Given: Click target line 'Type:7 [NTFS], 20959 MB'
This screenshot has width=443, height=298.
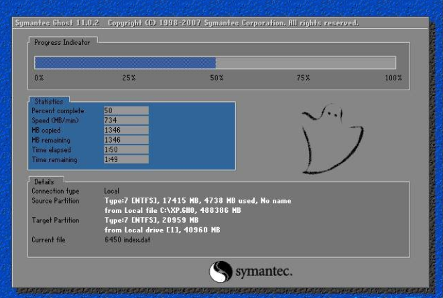Looking at the screenshot, I should click(x=151, y=220).
